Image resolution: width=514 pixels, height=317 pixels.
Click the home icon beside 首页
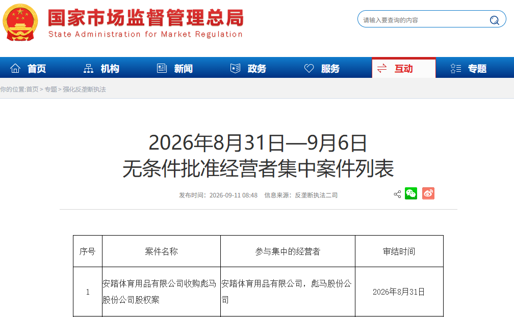point(15,68)
